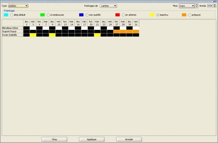Image resolution: width=218 pixels, height=143 pixels.
Task: Click Blondeau Irène's white cell on ven. 31
Action: point(136,28)
